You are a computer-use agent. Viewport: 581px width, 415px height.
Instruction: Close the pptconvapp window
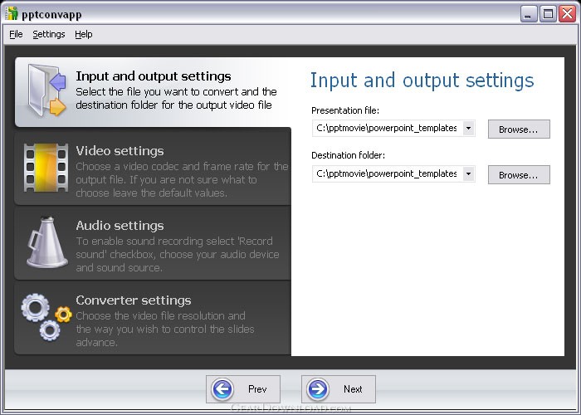(x=567, y=14)
